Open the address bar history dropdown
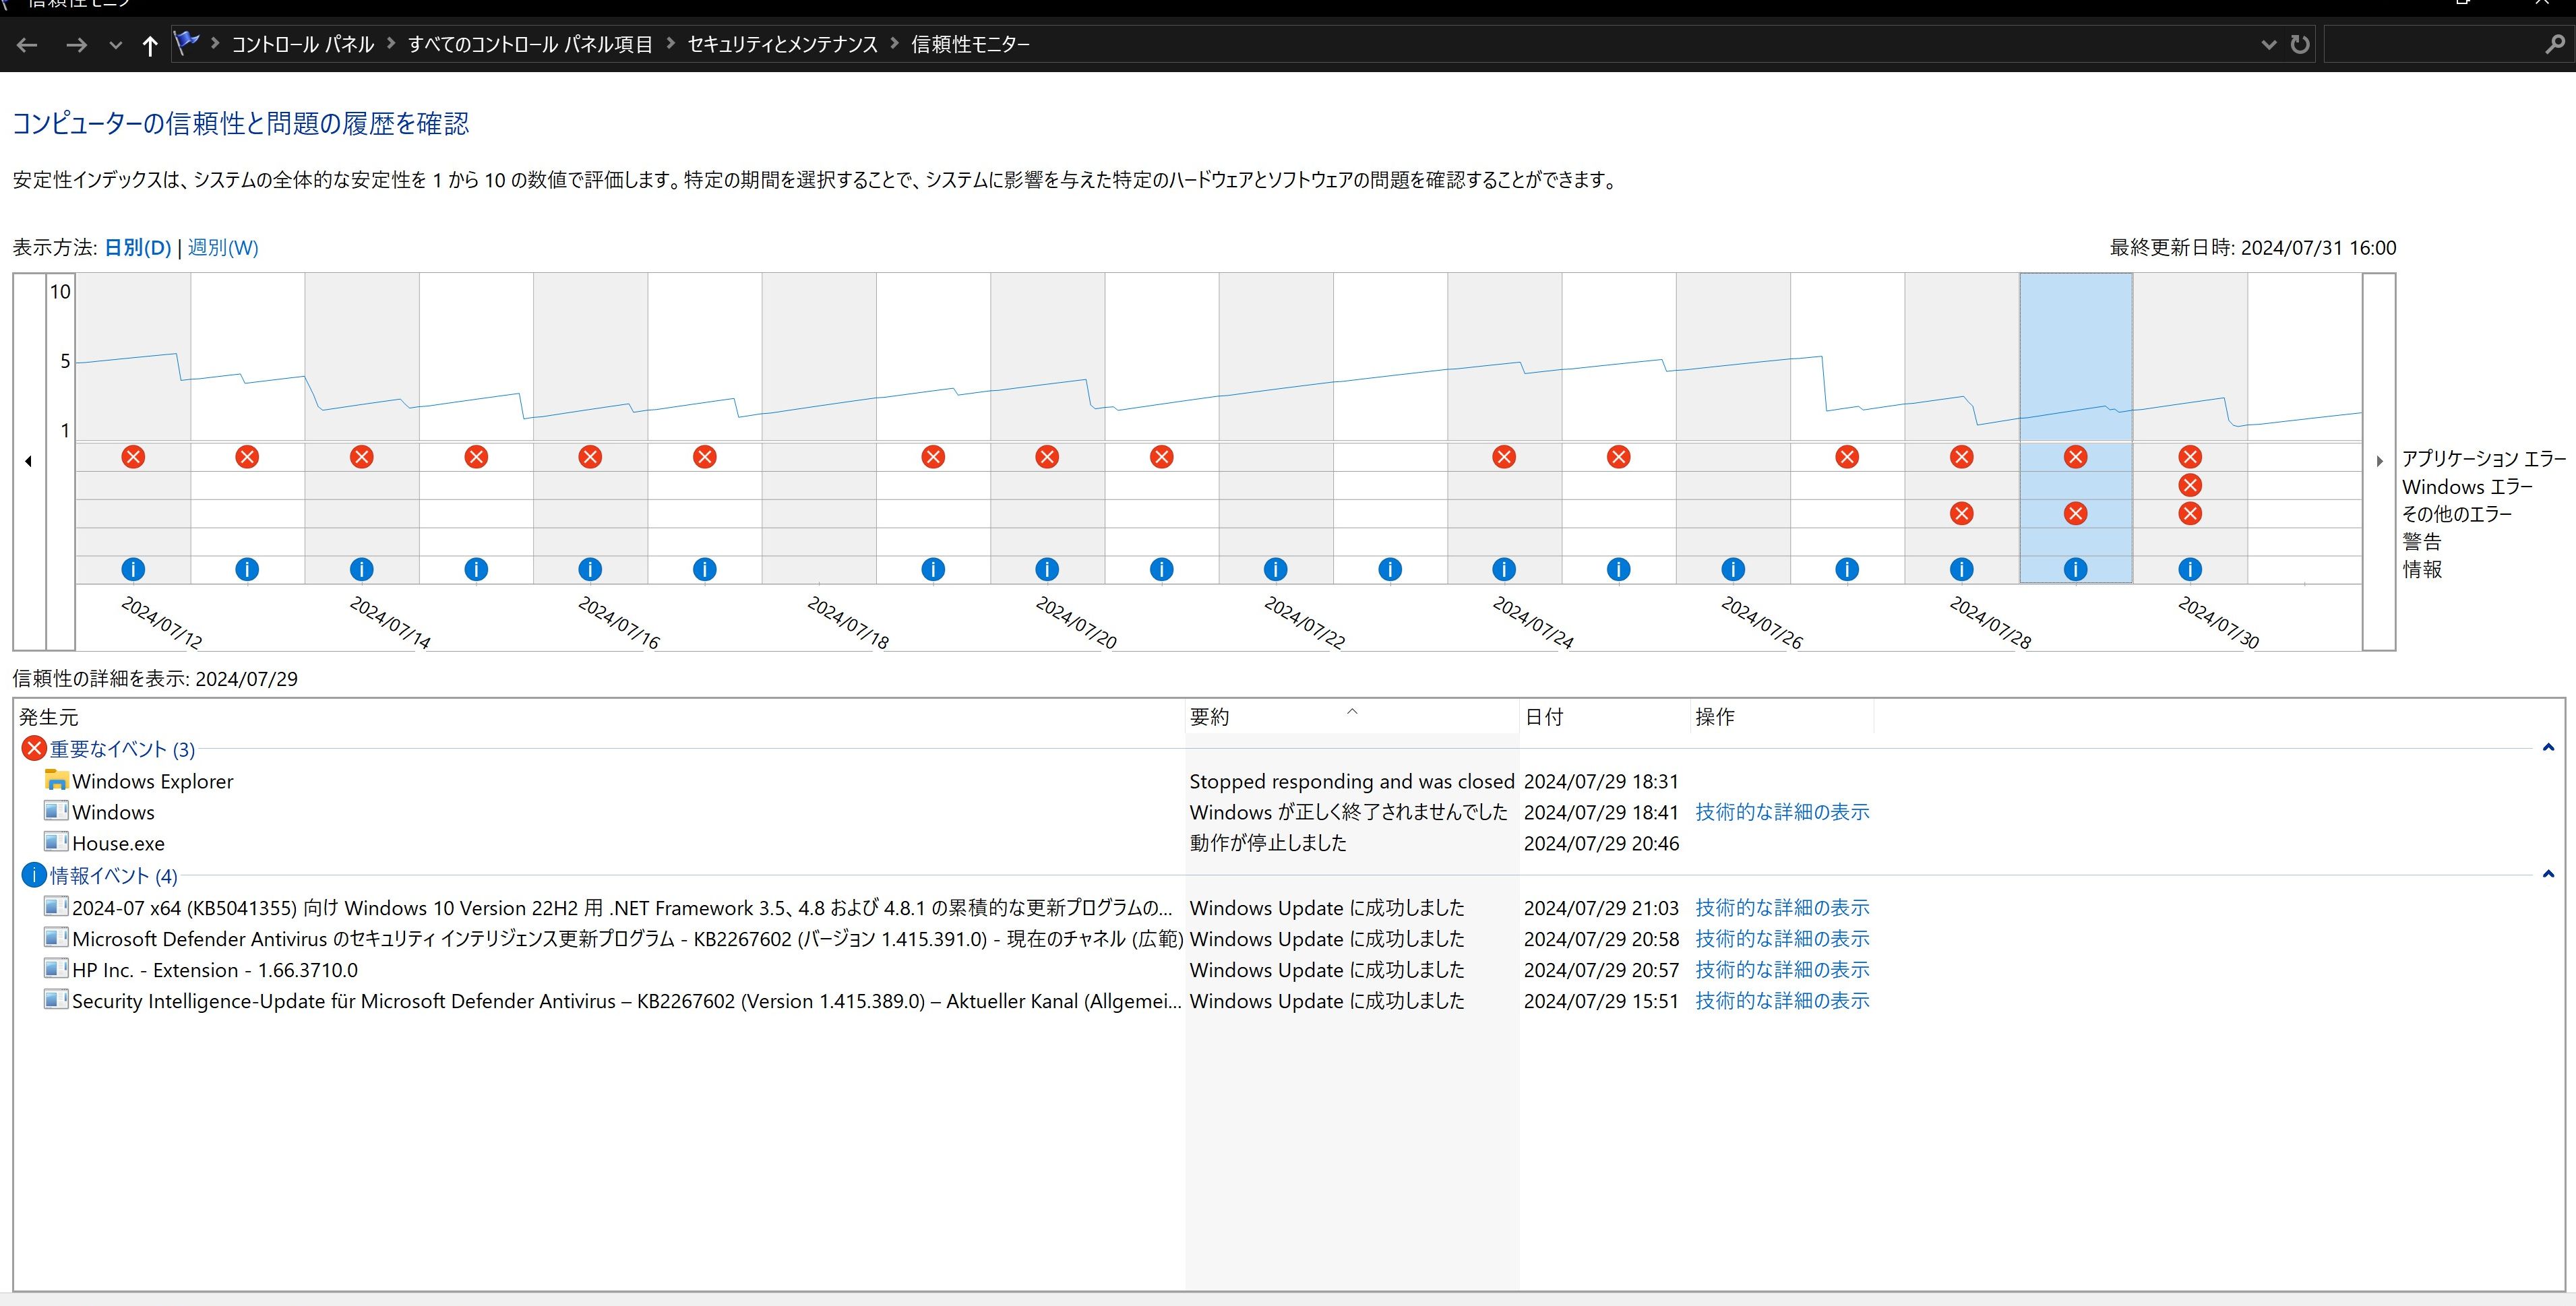Screen dimensions: 2576x1306 [x=2269, y=44]
